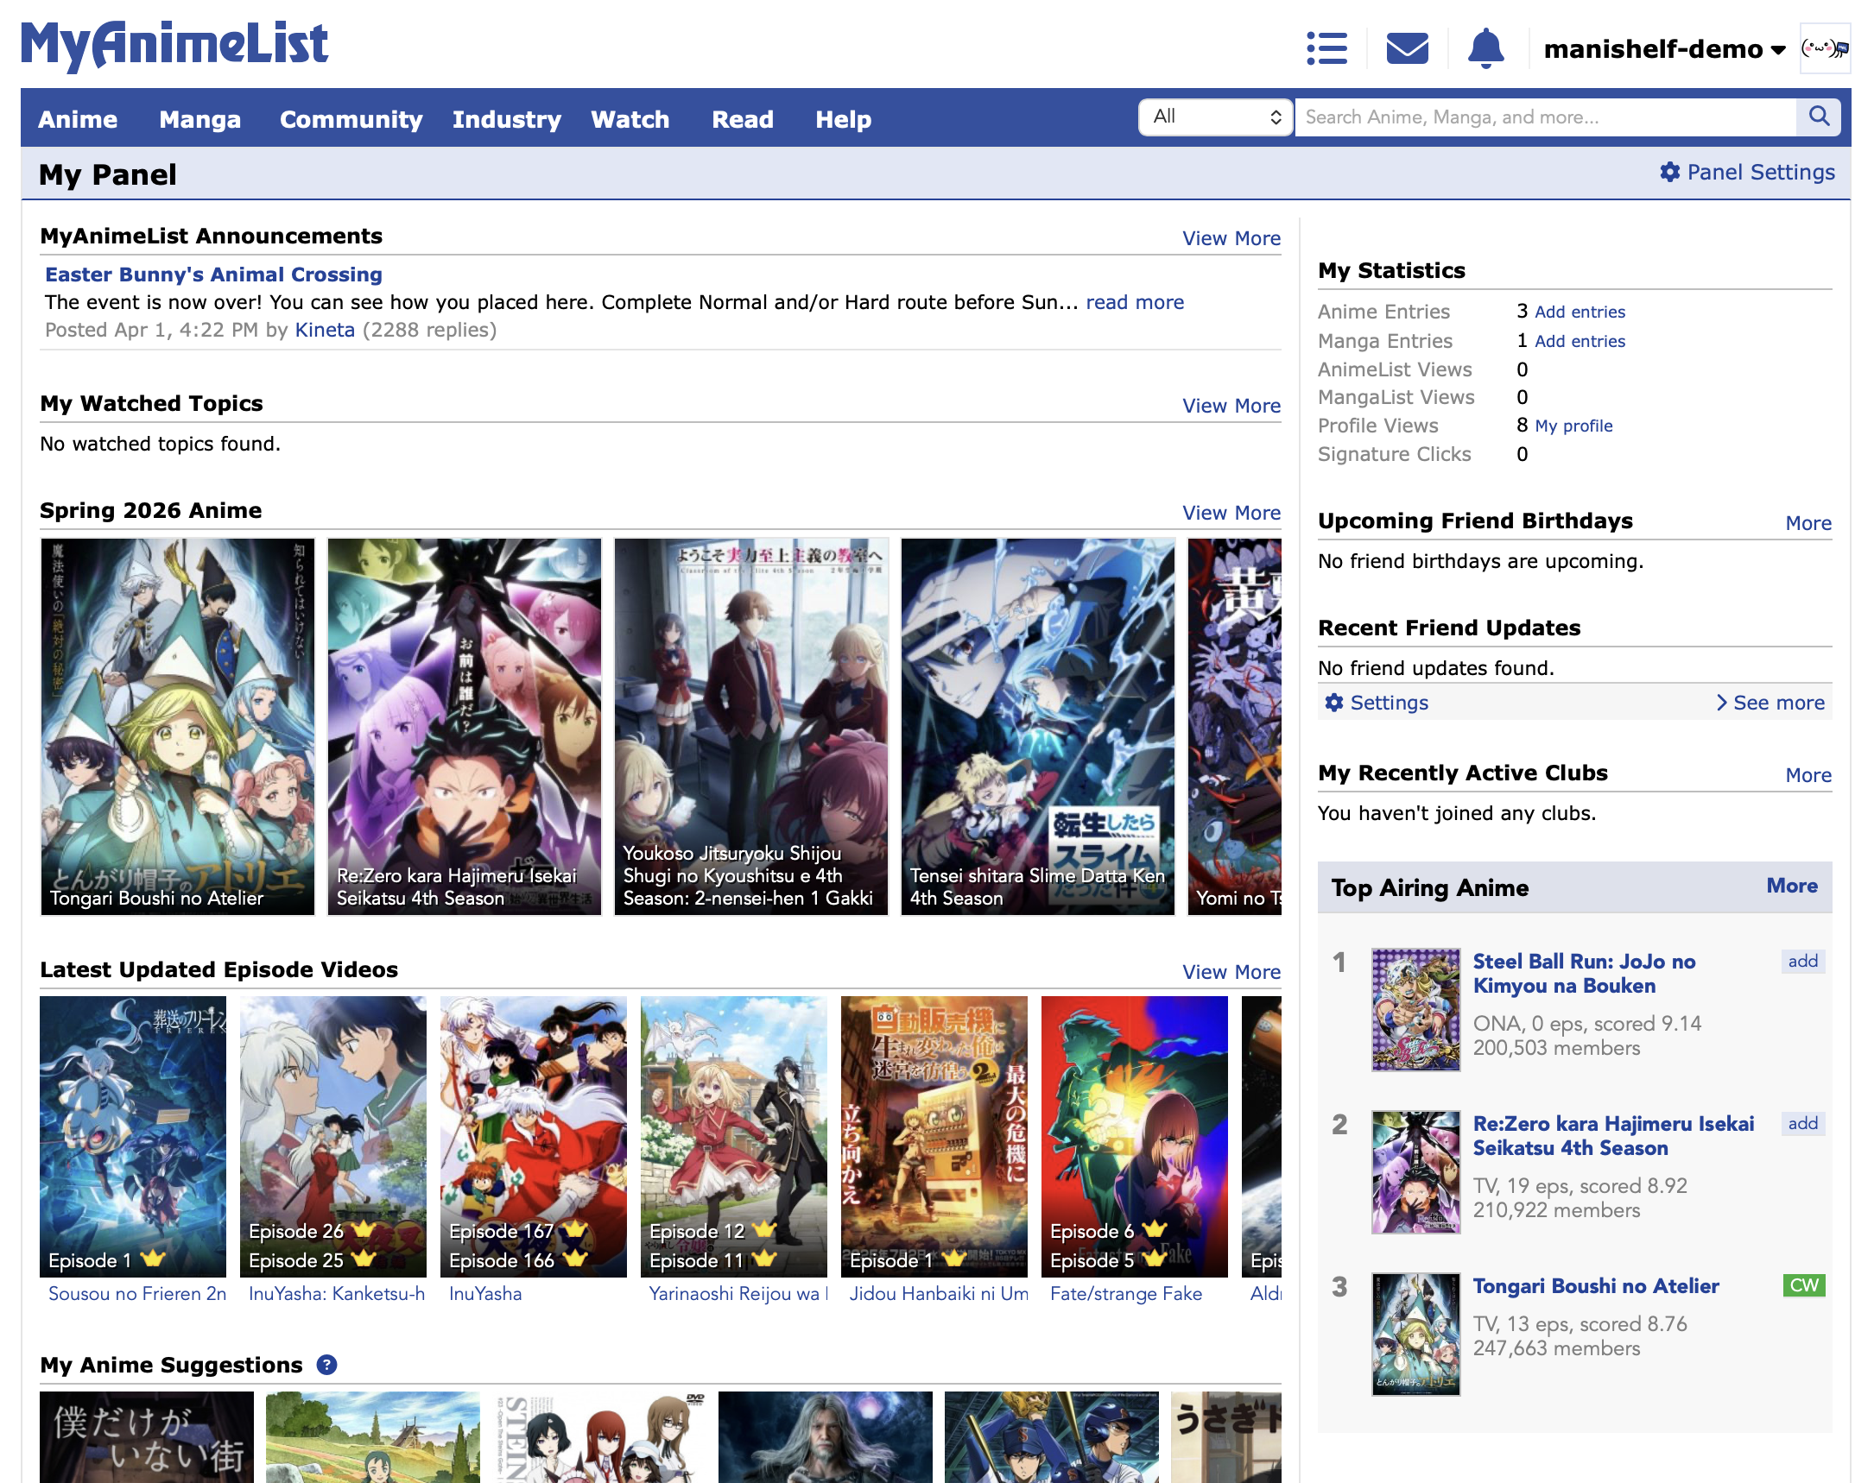Click View More for My Watched Topics
1855x1483 pixels.
(1231, 406)
